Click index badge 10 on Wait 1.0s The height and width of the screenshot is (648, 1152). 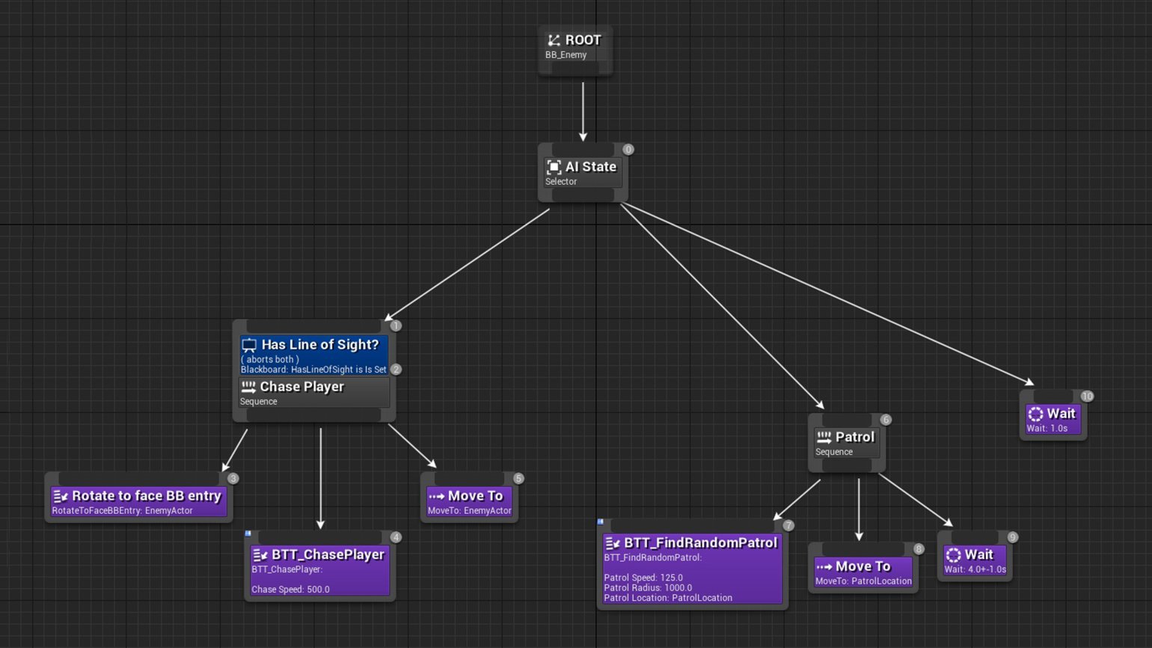point(1087,397)
